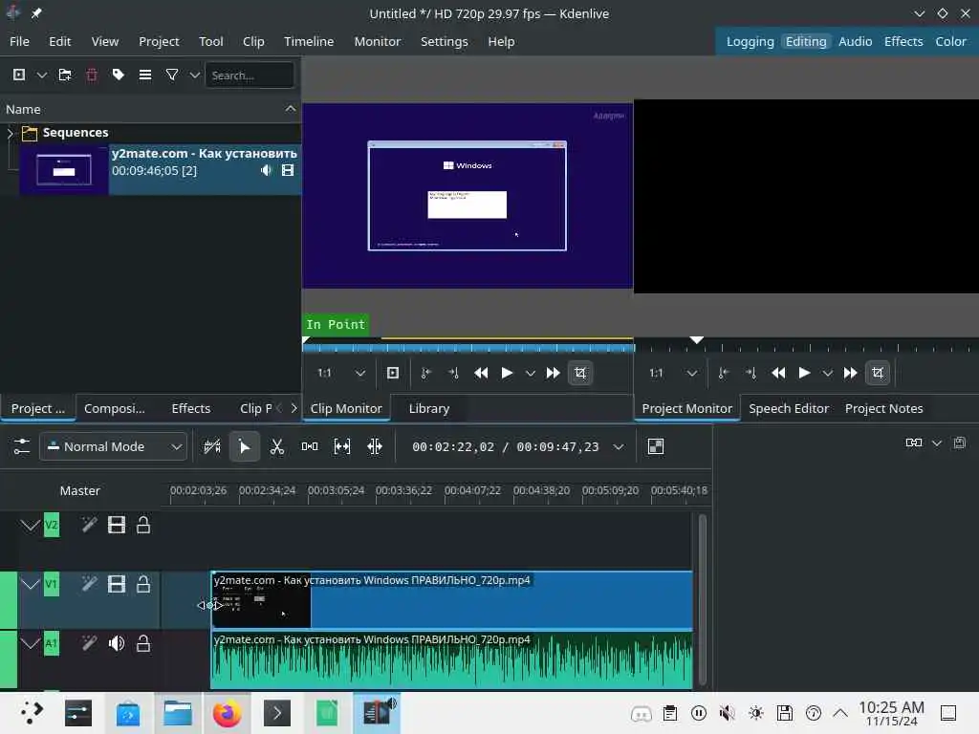Viewport: 979px width, 734px height.
Task: Fast forward in the Project Monitor
Action: [850, 374]
